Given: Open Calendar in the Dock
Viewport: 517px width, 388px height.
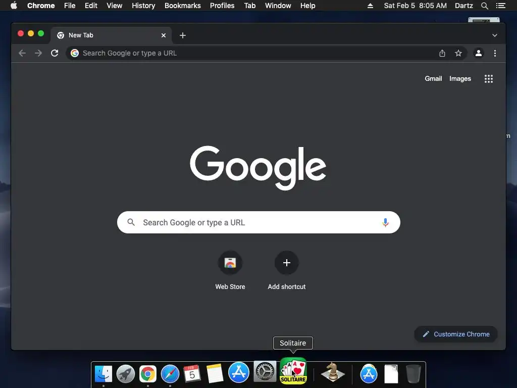Looking at the screenshot, I should tap(192, 374).
